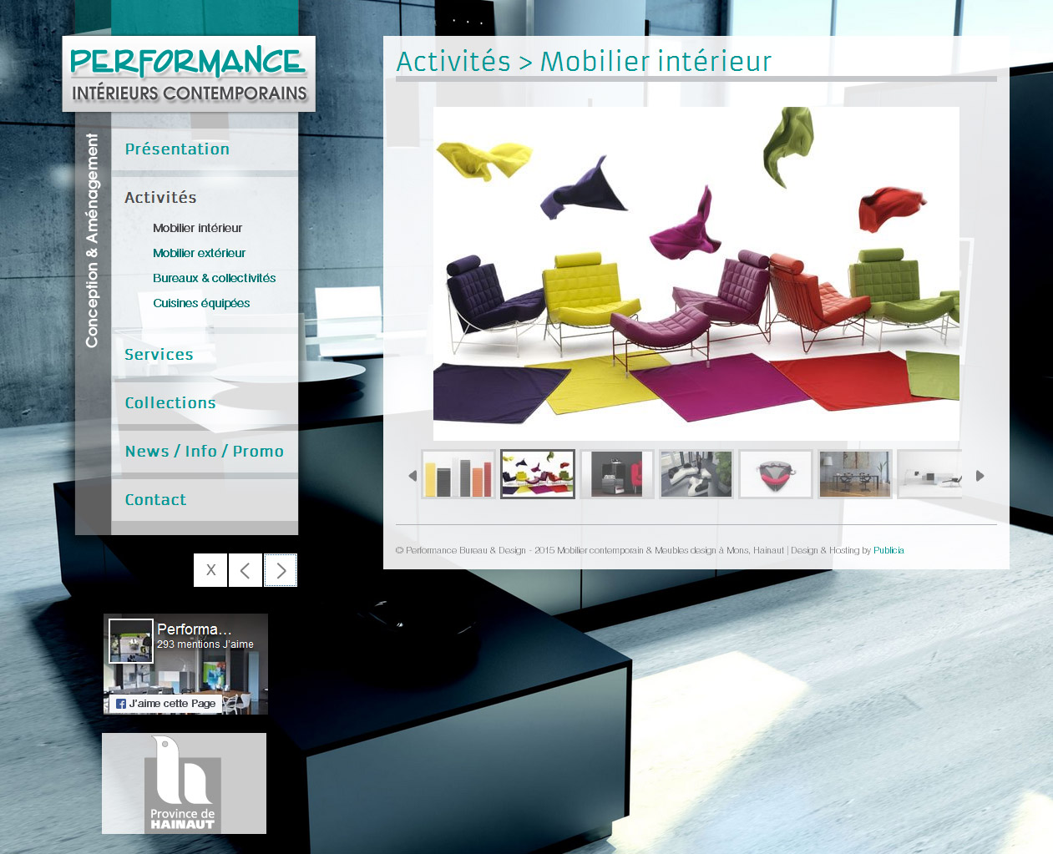Open the Performa… Facebook page title
Image resolution: width=1053 pixels, height=854 pixels.
click(x=194, y=629)
